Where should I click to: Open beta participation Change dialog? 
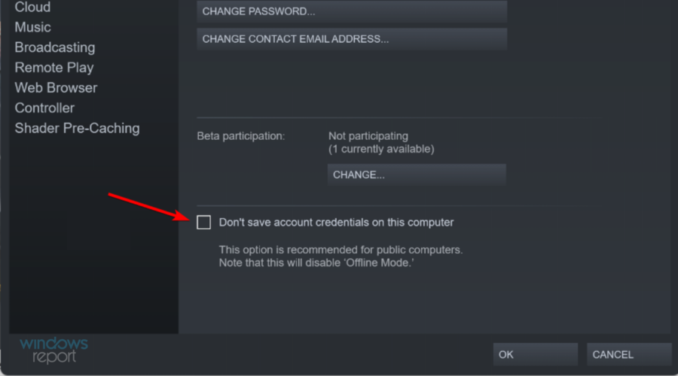417,174
